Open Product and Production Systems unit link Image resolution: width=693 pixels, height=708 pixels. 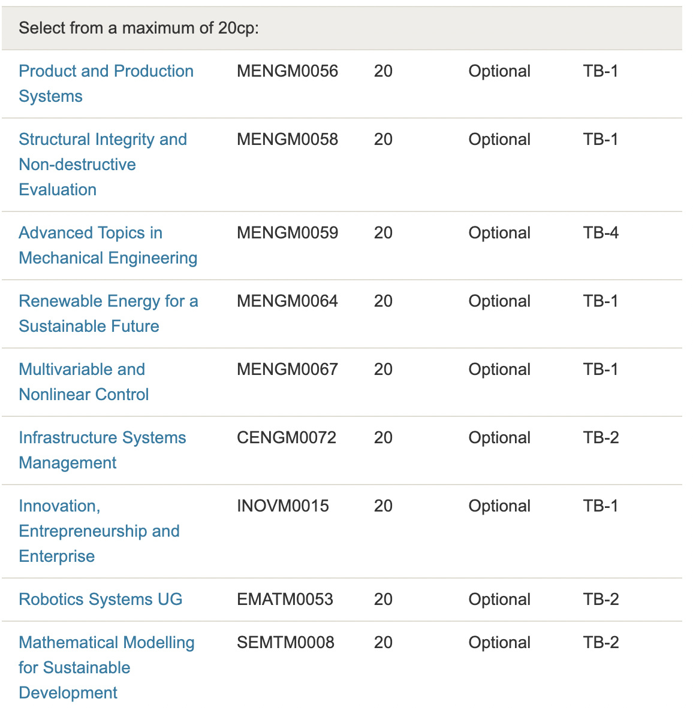(x=106, y=83)
